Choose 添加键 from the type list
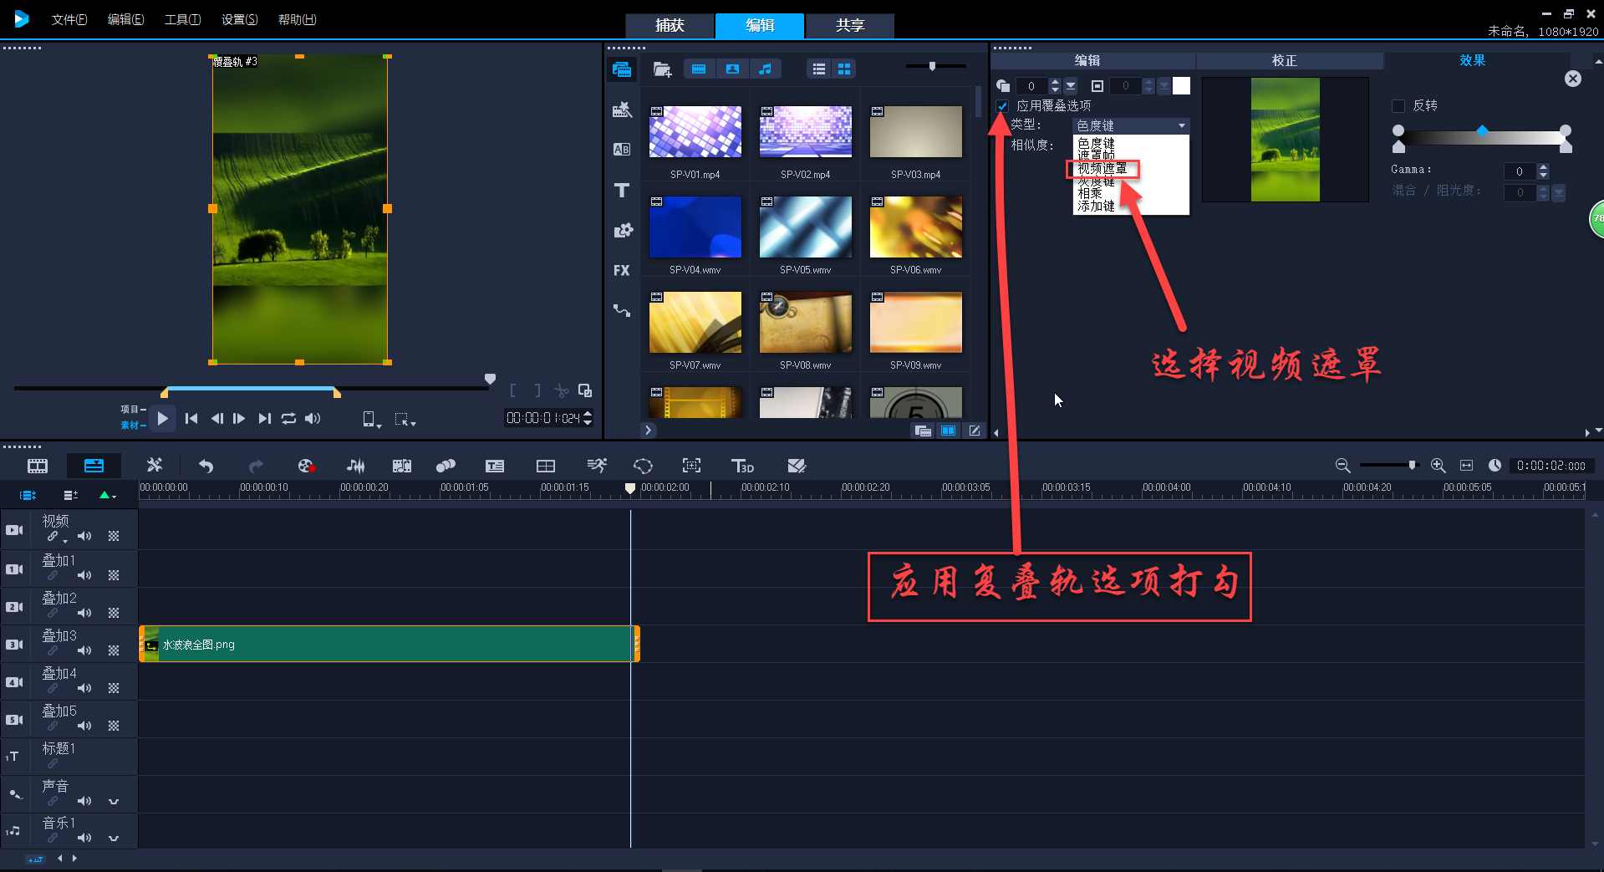1604x872 pixels. coord(1096,206)
